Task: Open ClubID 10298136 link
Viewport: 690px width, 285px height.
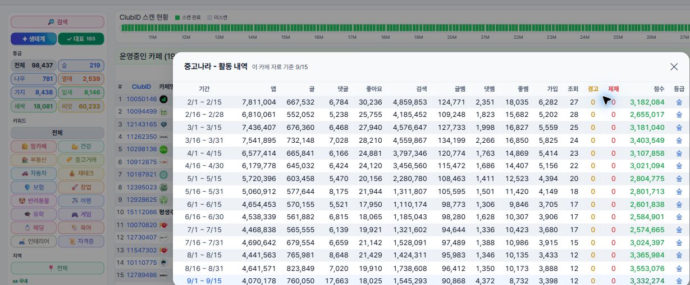Action: click(141, 149)
